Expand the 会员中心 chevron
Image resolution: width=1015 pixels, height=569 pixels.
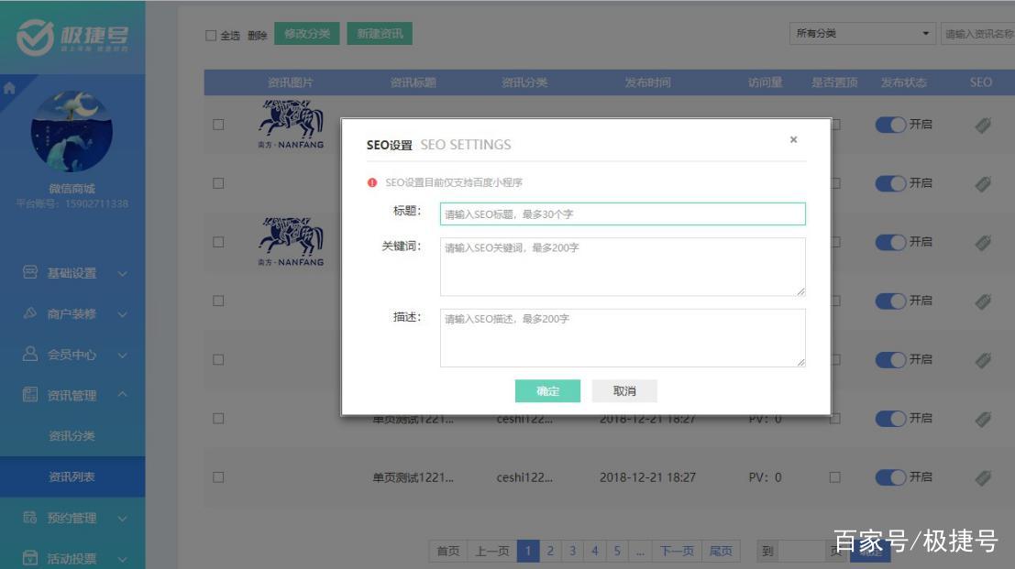[x=122, y=355]
